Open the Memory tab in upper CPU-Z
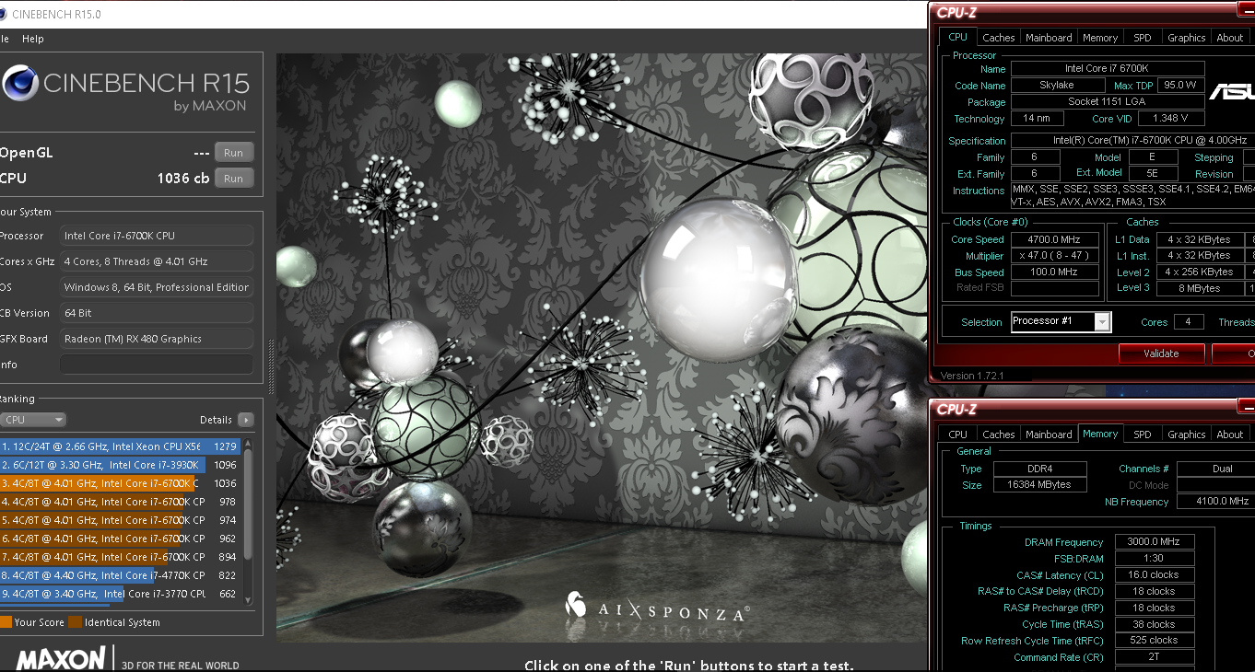Screen dimensions: 1255x672 coord(1100,38)
